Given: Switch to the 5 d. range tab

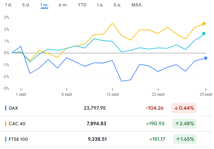Looking at the screenshot, I should tap(26, 5).
